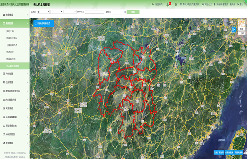Click the map layer thumbnail preview
Screen dimensions: 247x159
(x=241, y=23)
